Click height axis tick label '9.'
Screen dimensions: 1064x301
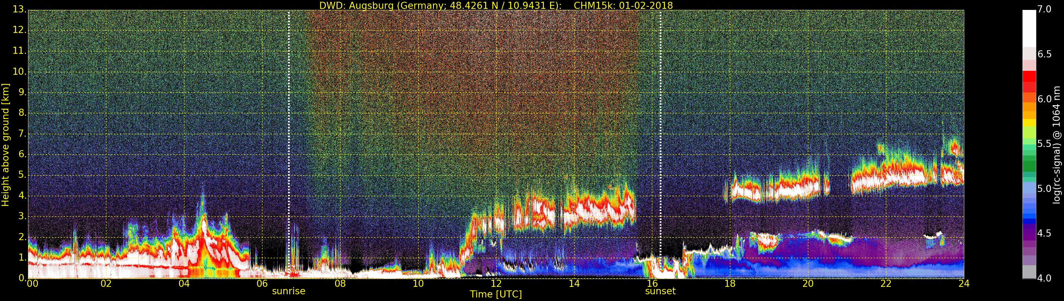point(22,92)
